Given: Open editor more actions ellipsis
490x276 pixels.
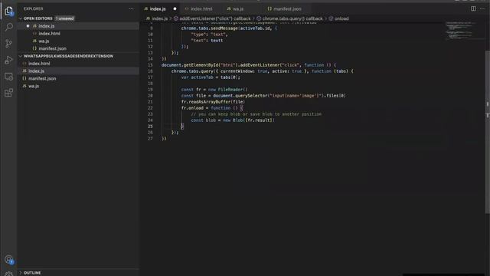Looking at the screenshot, I should pos(482,8).
